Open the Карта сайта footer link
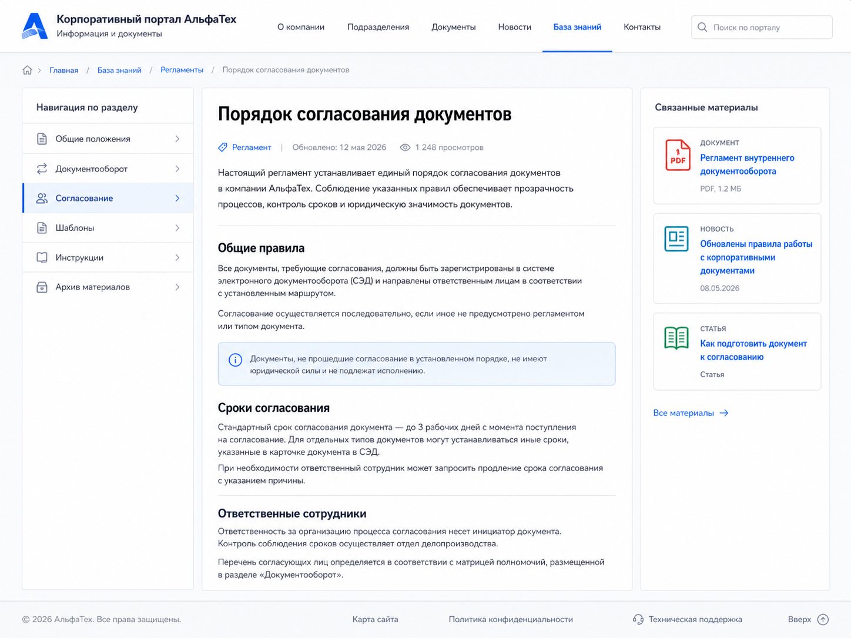 (376, 619)
